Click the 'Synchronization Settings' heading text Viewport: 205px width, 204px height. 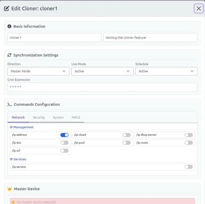coord(36,55)
